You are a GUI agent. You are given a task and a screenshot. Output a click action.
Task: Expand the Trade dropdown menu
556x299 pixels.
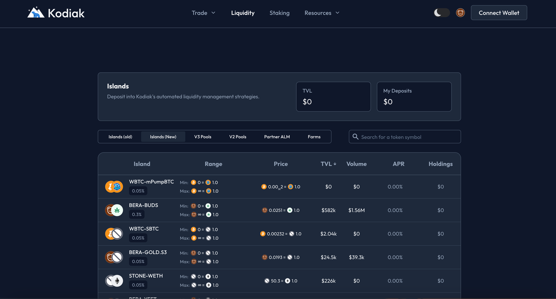(x=203, y=13)
